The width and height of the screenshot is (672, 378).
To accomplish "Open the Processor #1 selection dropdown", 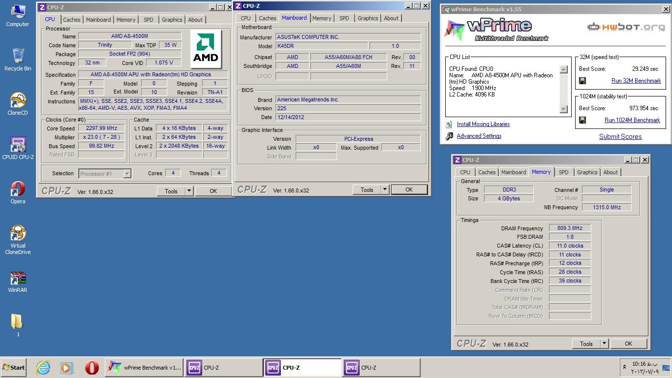I will click(127, 174).
